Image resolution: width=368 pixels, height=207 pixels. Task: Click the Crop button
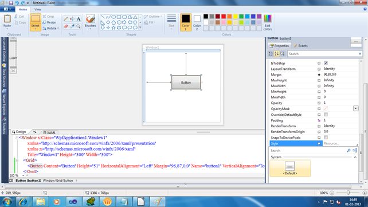[48, 17]
